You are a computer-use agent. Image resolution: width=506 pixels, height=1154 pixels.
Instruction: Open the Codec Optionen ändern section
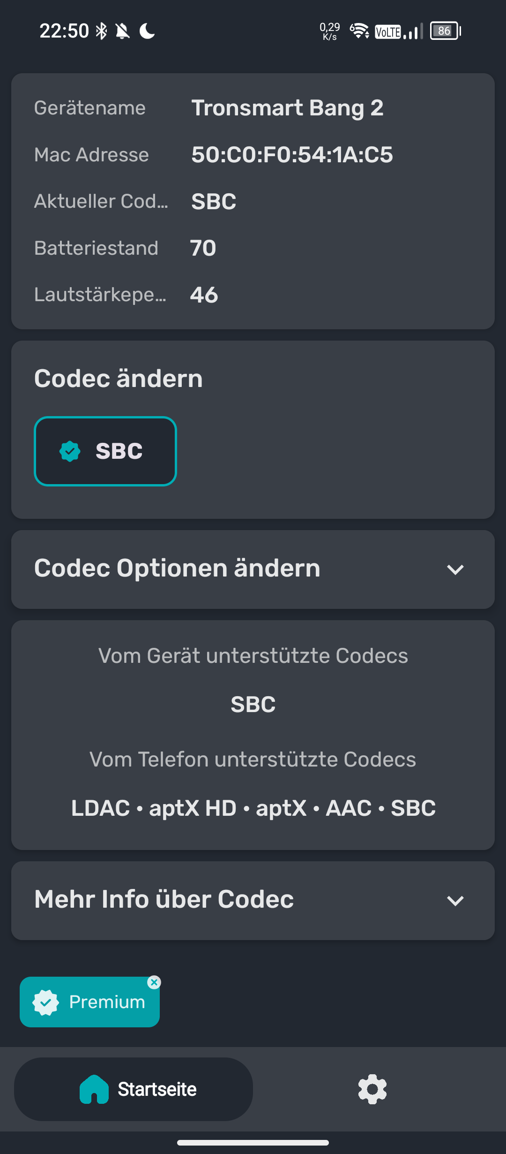tap(177, 569)
